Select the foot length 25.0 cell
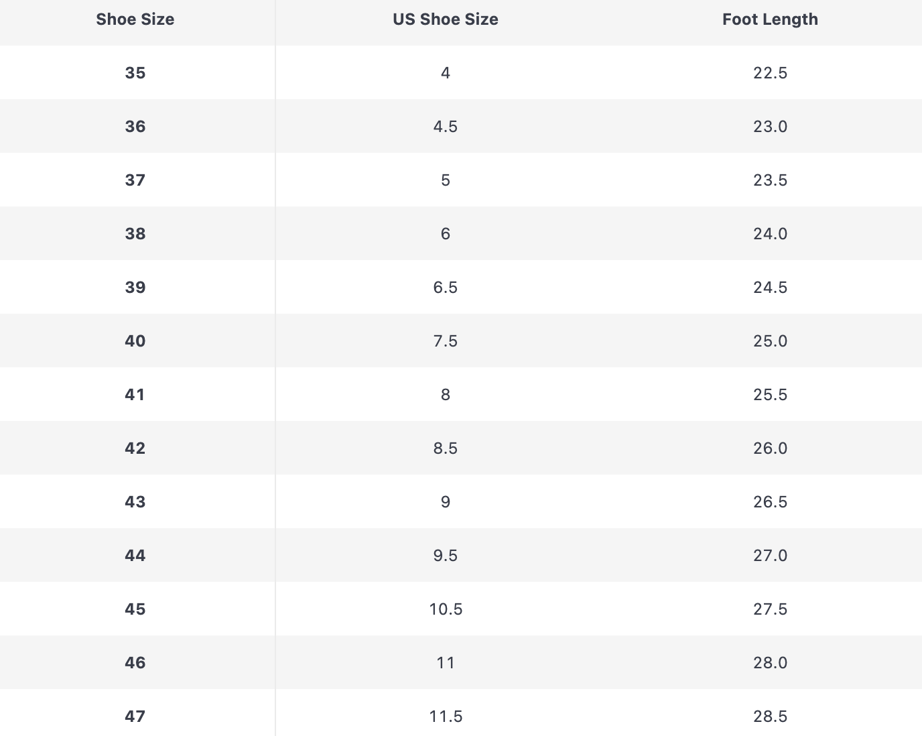 [770, 341]
